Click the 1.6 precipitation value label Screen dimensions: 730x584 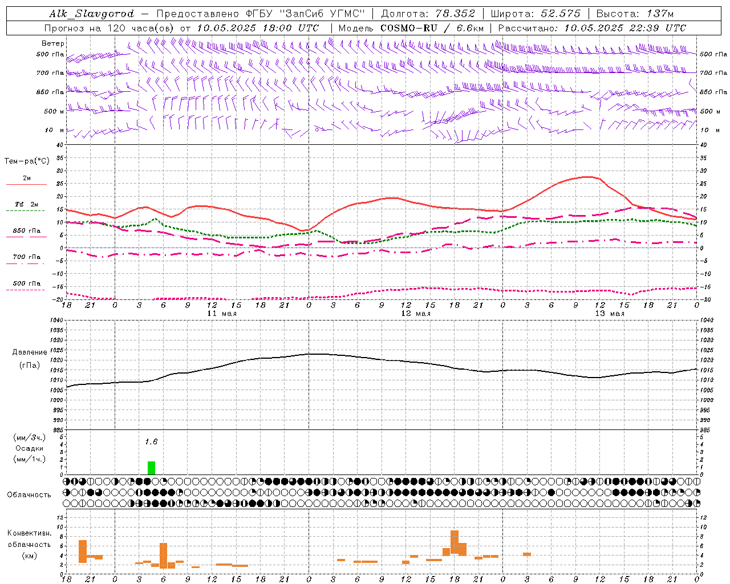point(151,442)
